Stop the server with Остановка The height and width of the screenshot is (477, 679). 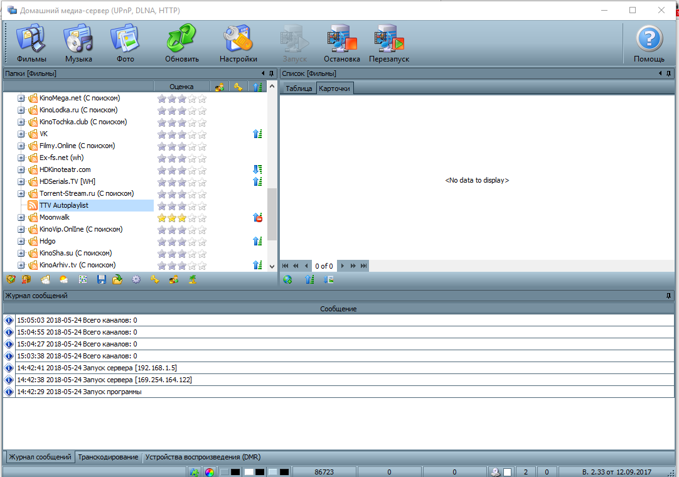pos(341,43)
